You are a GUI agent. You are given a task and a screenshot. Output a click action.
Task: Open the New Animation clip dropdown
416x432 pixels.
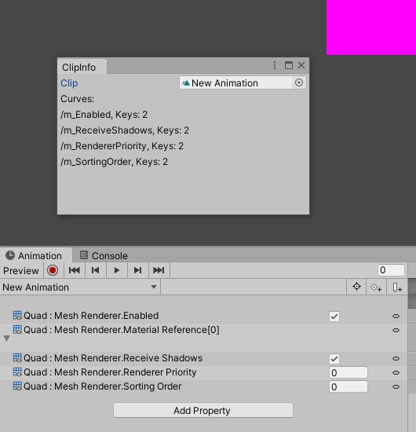[80, 287]
